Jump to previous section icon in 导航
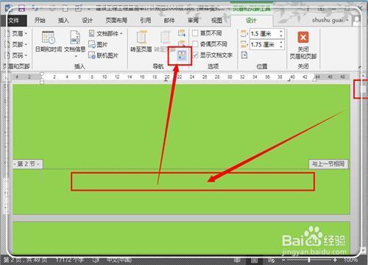Viewport: 368px width, 265px height. [x=182, y=33]
